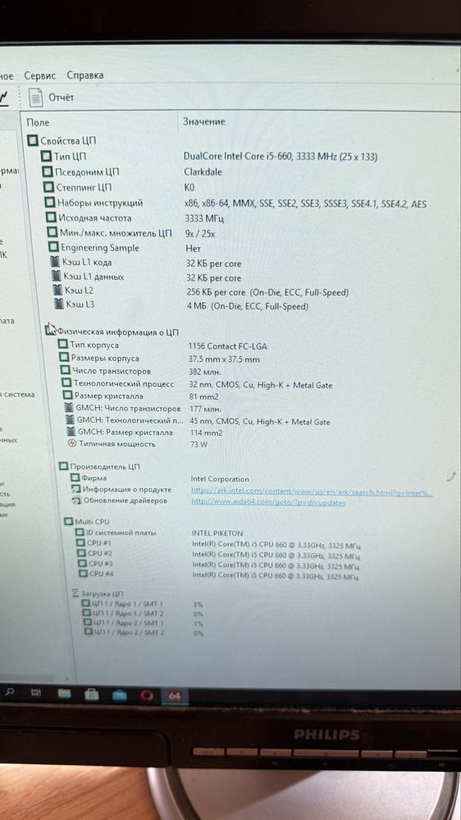This screenshot has width=461, height=820.
Task: Open the aida64.com driver updates link
Action: pyautogui.click(x=269, y=502)
